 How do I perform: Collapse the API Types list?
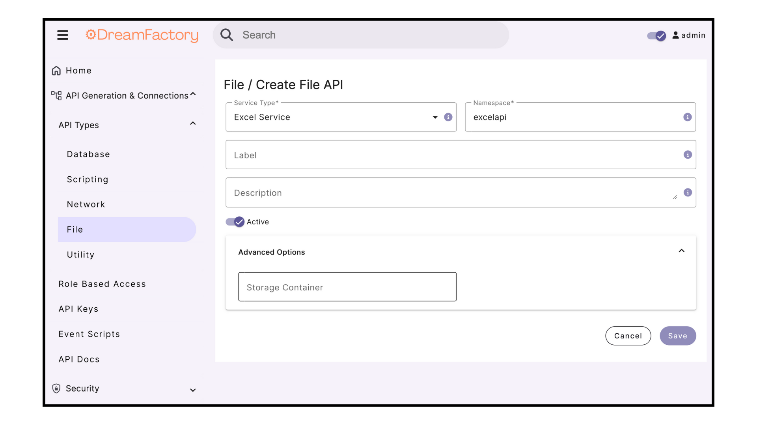pos(193,123)
